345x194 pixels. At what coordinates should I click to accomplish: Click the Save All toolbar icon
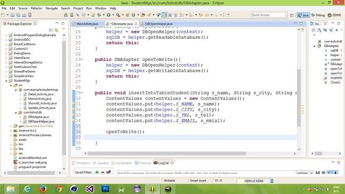click(x=18, y=15)
